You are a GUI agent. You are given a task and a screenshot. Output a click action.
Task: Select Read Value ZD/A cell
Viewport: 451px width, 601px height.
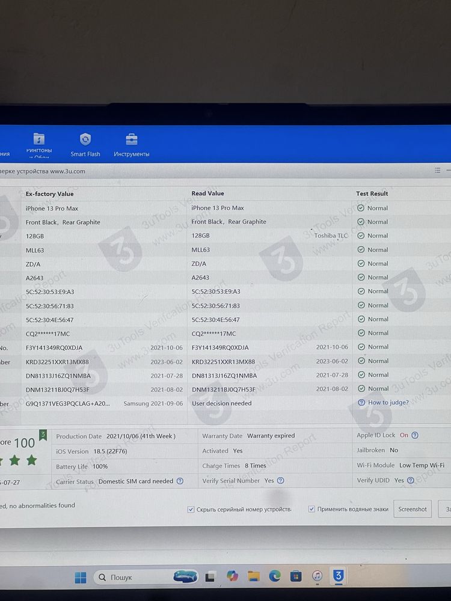tap(198, 264)
